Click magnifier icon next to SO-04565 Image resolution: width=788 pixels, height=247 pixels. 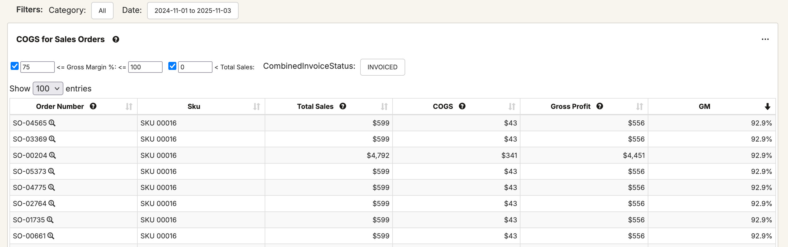(52, 123)
